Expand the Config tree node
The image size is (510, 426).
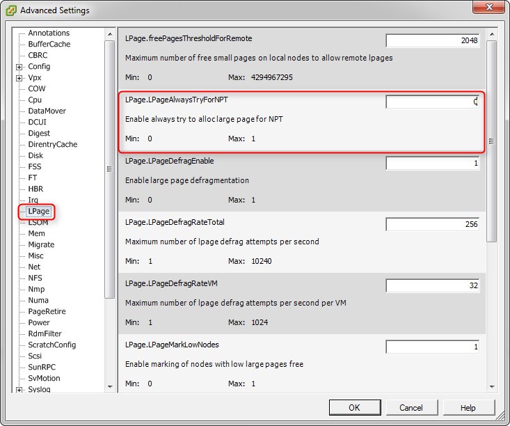coord(19,67)
